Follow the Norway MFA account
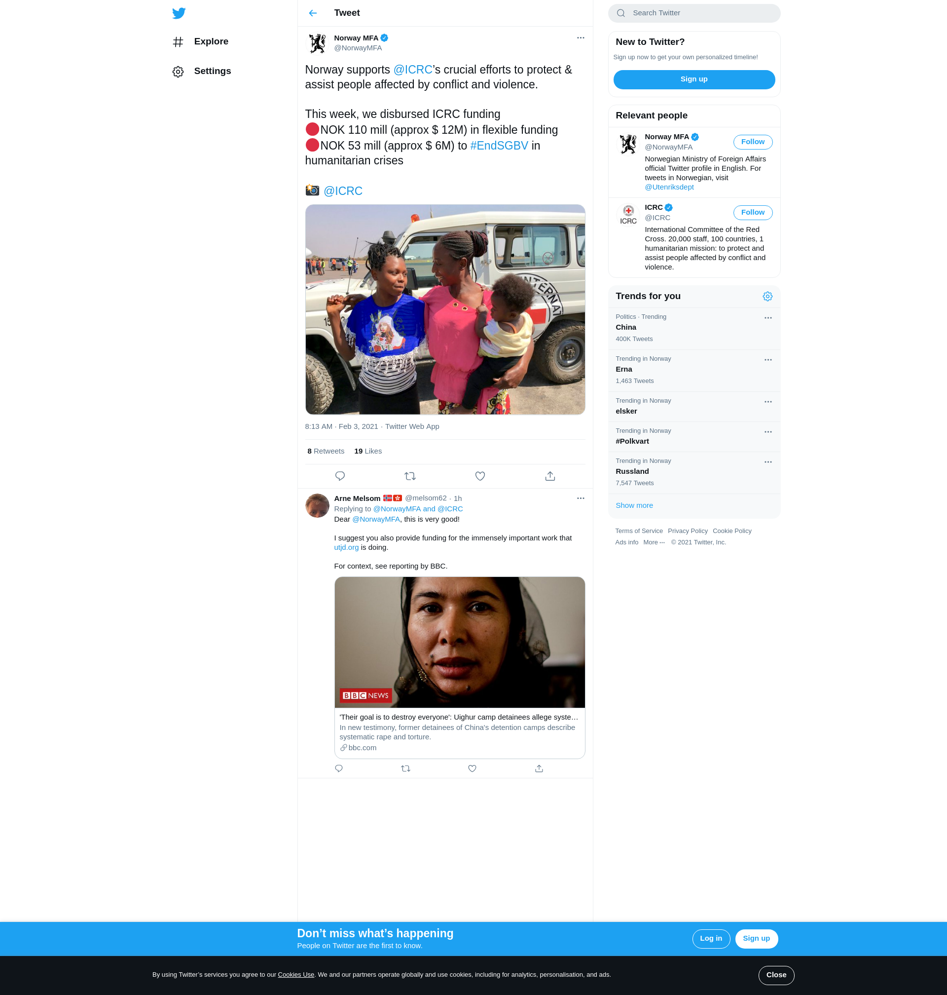Viewport: 947px width, 995px height. click(x=752, y=142)
